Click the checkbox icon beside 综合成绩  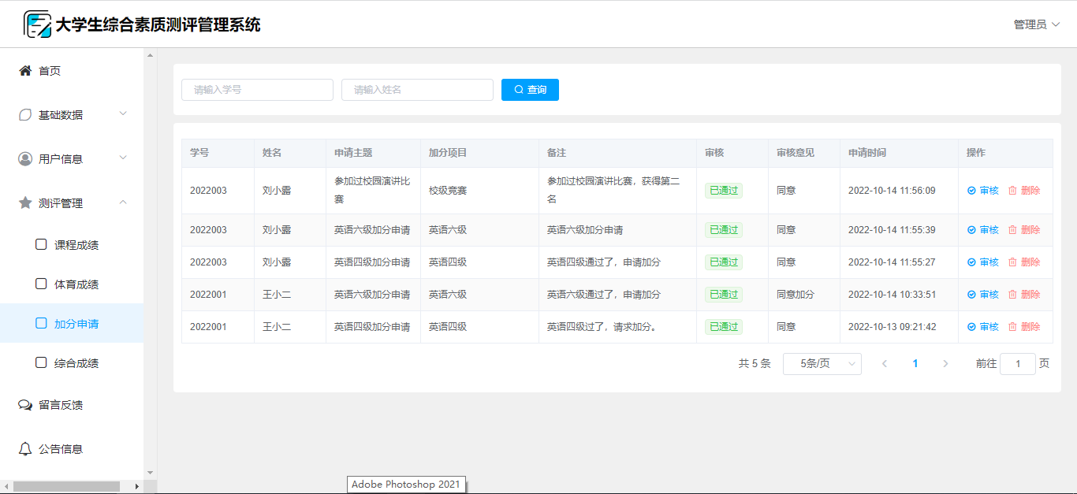[x=41, y=362]
